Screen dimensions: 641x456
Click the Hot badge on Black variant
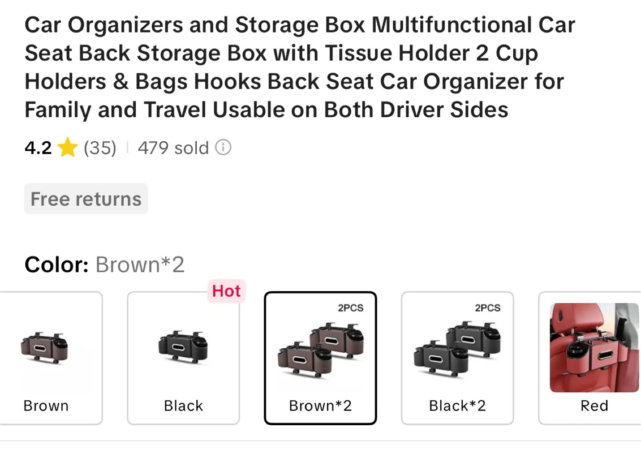(226, 291)
